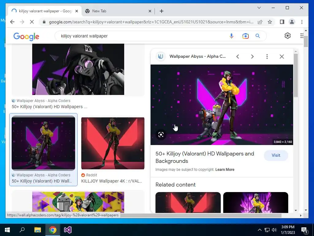Image resolution: width=314 pixels, height=236 pixels.
Task: Show previous image in preview panel
Action: (x=238, y=57)
